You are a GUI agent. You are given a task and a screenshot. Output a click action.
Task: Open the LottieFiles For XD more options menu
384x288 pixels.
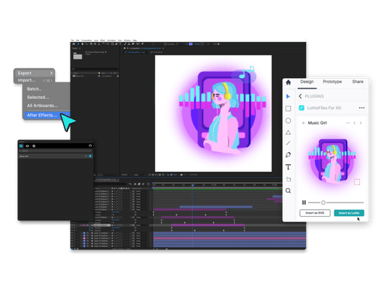tap(361, 108)
